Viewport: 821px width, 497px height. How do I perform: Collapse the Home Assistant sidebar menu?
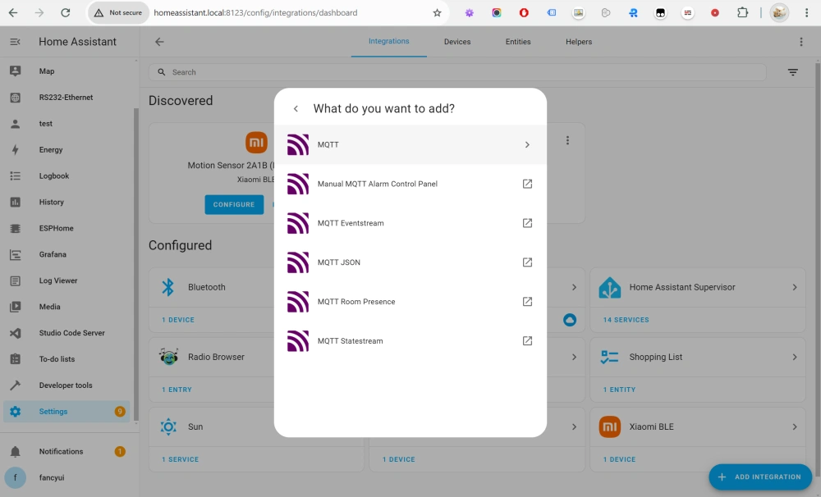(x=15, y=42)
